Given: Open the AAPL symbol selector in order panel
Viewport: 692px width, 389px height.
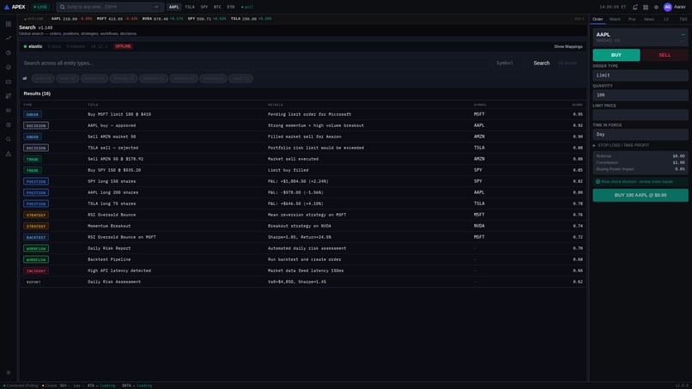Looking at the screenshot, I should pyautogui.click(x=640, y=37).
